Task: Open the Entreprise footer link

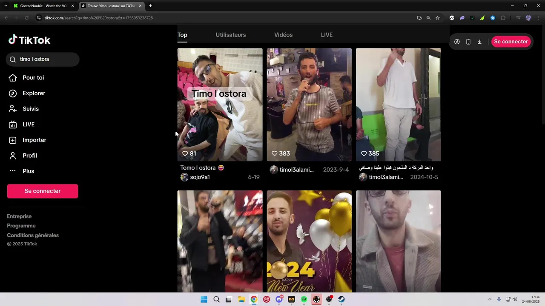Action: click(19, 216)
